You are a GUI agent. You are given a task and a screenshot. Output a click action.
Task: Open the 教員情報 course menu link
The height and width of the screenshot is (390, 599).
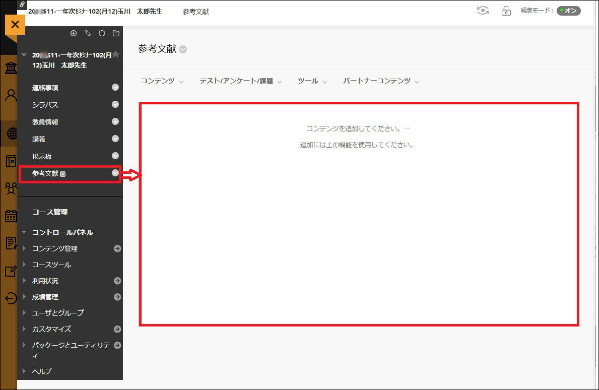pos(45,122)
